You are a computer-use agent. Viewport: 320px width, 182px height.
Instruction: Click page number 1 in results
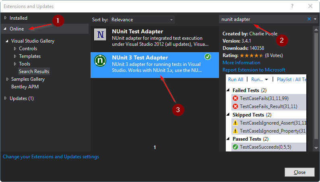[155, 147]
